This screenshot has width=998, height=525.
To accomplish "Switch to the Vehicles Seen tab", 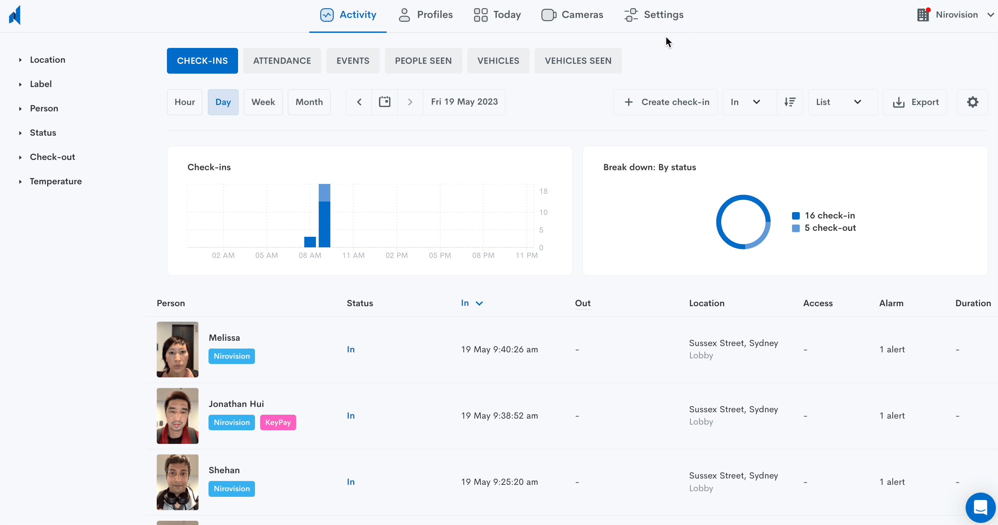I will pyautogui.click(x=578, y=61).
